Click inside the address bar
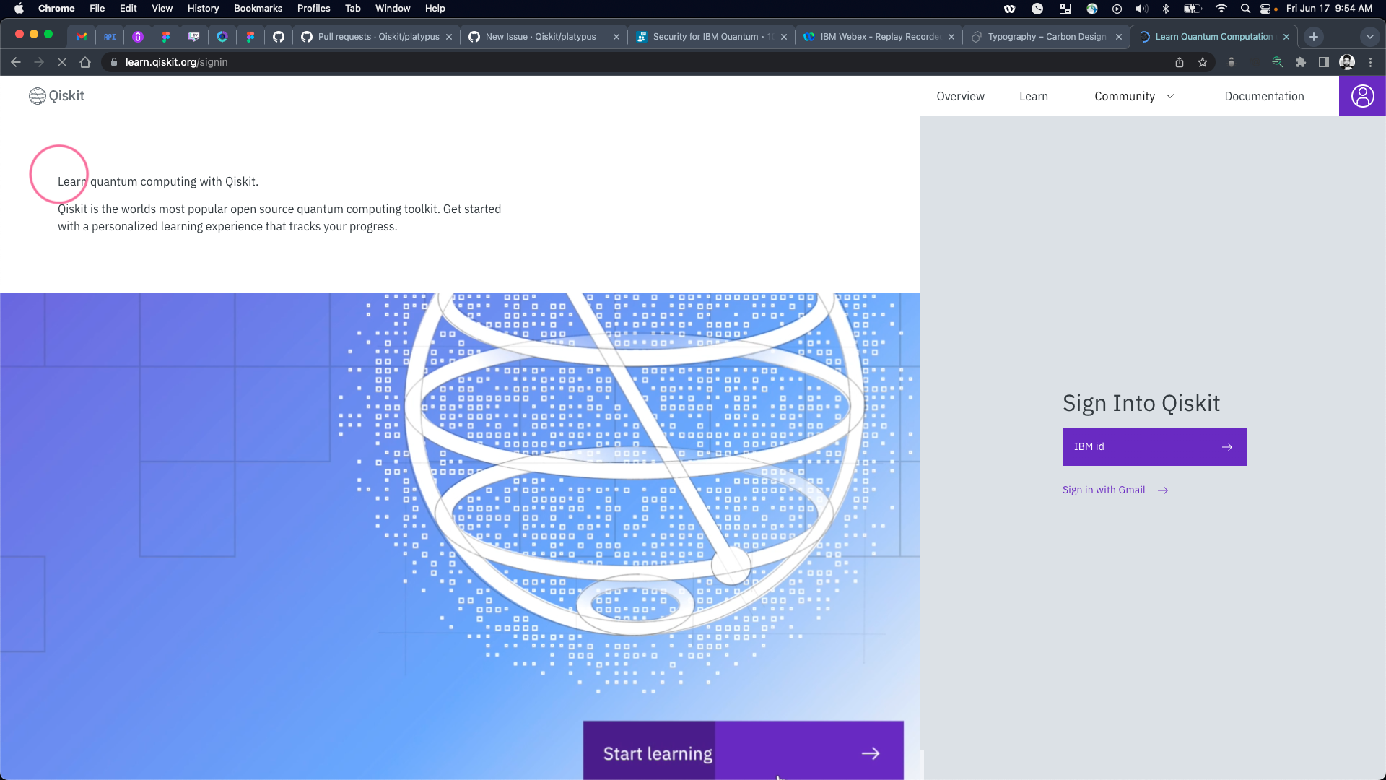This screenshot has height=780, width=1386. (433, 62)
